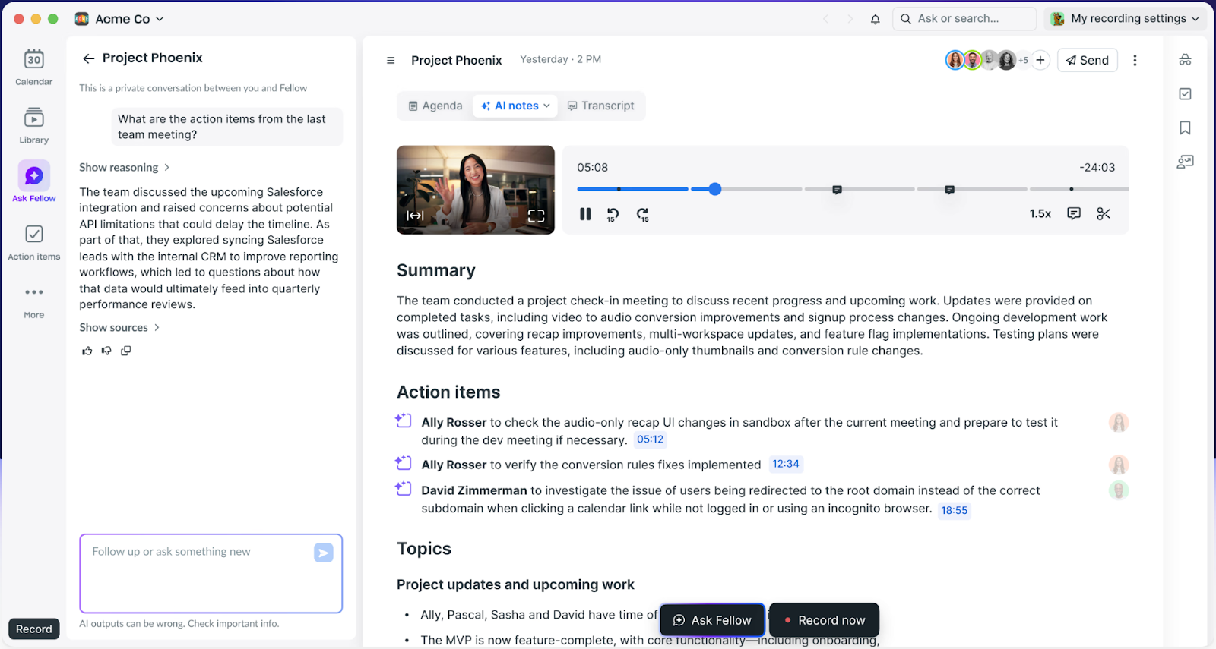Click the Record now button
1216x649 pixels.
coord(825,620)
